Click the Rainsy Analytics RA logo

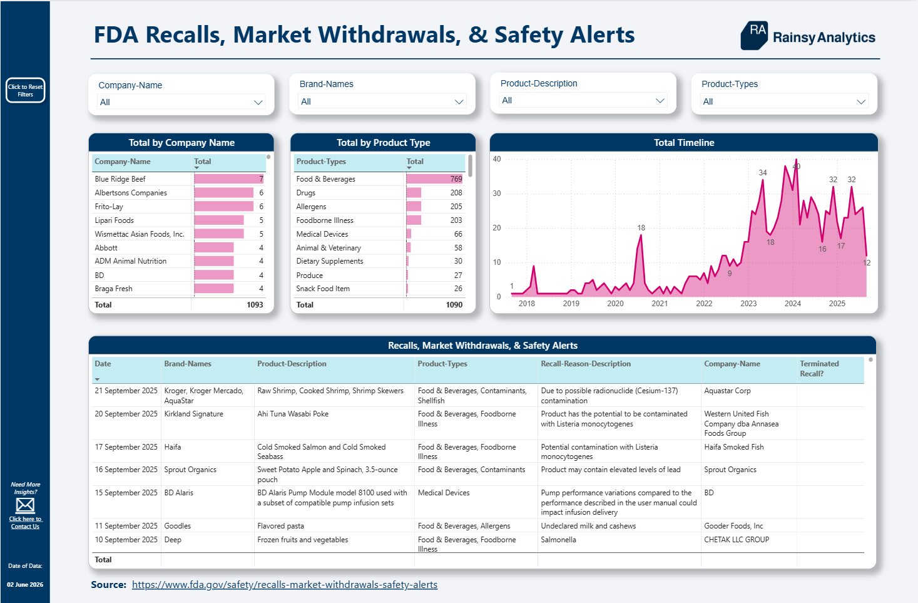(x=808, y=36)
